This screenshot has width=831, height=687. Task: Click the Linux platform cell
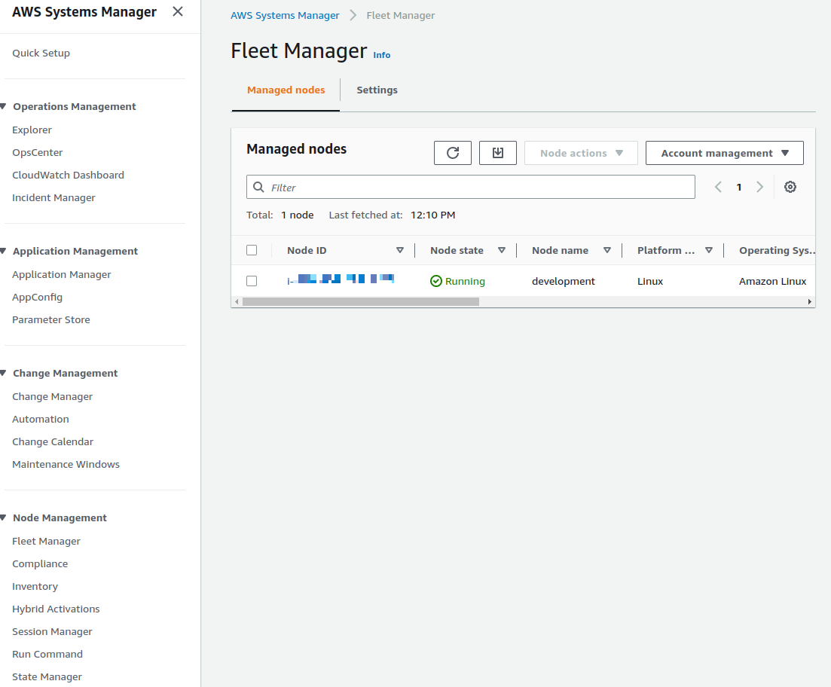coord(649,282)
